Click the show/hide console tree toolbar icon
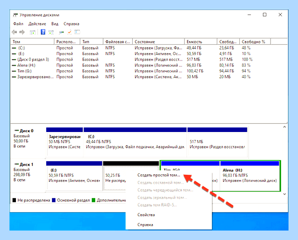The width and height of the screenshot is (298, 240). [x=33, y=33]
